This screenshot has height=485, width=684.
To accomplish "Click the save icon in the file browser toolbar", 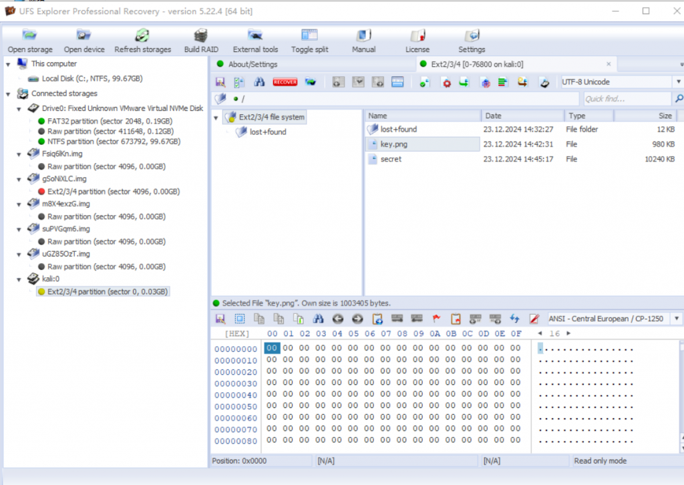I will [x=220, y=82].
